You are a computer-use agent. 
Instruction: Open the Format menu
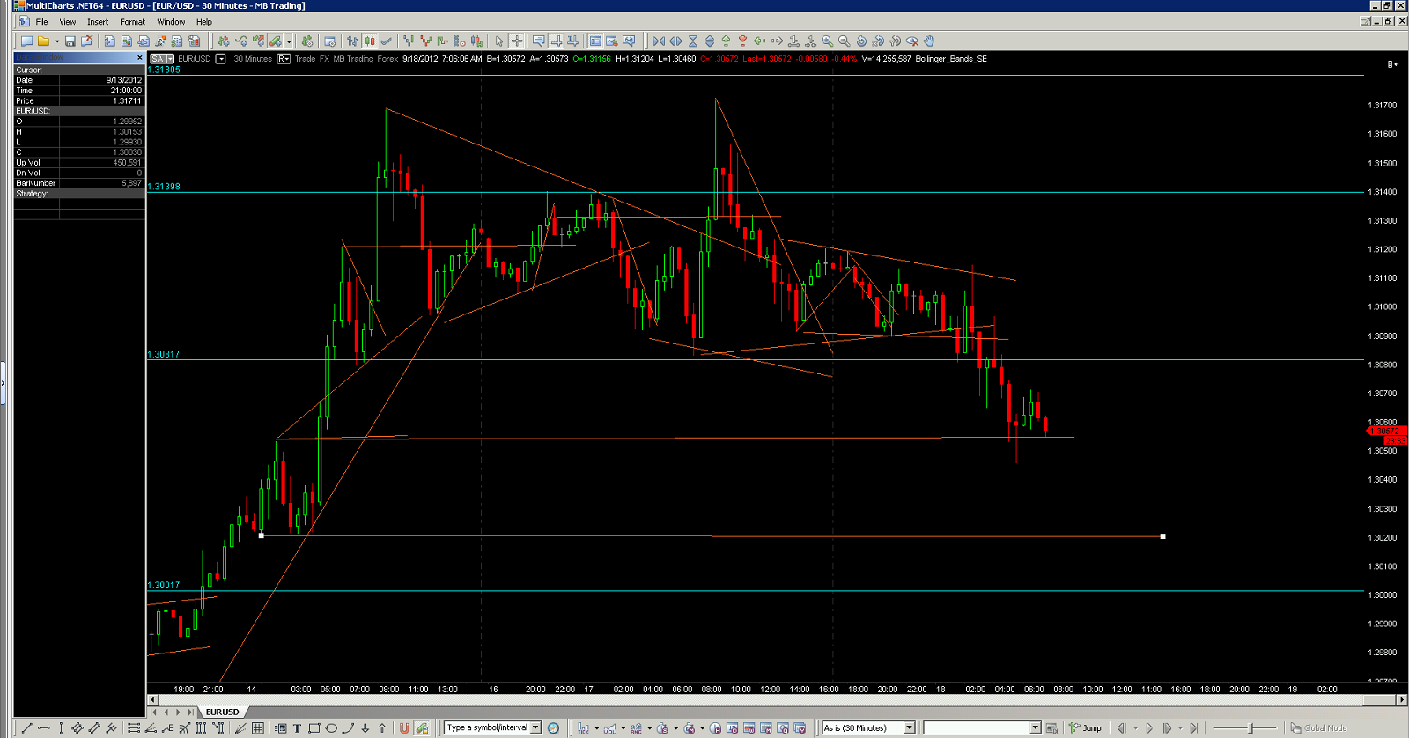pos(132,22)
